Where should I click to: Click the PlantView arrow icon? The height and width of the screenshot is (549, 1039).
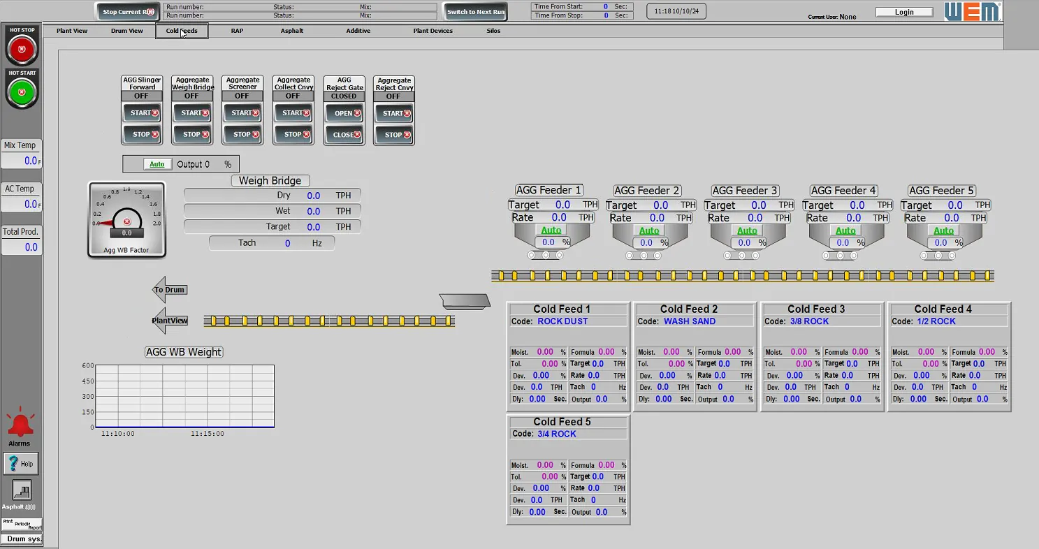169,321
